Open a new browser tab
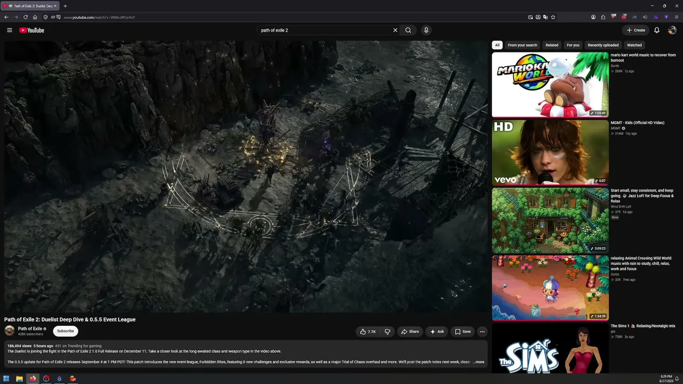This screenshot has width=683, height=384. coord(65,6)
